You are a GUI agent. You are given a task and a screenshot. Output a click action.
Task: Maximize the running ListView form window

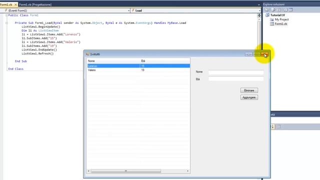(x=256, y=54)
